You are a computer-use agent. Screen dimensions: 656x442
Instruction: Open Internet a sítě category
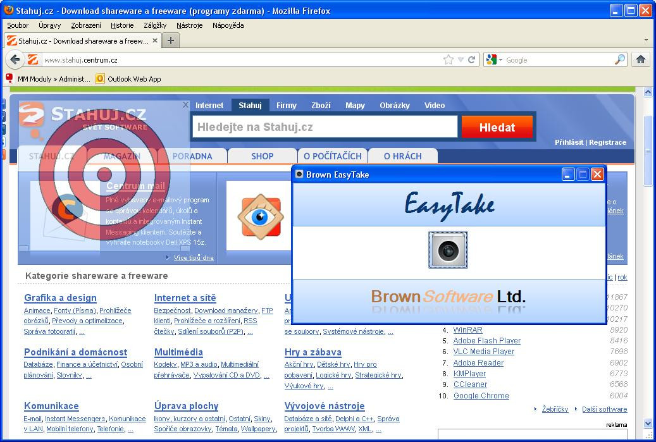click(185, 298)
